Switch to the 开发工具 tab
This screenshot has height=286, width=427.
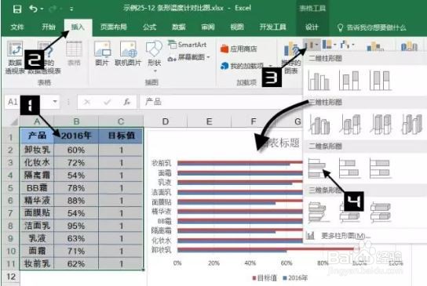272,27
